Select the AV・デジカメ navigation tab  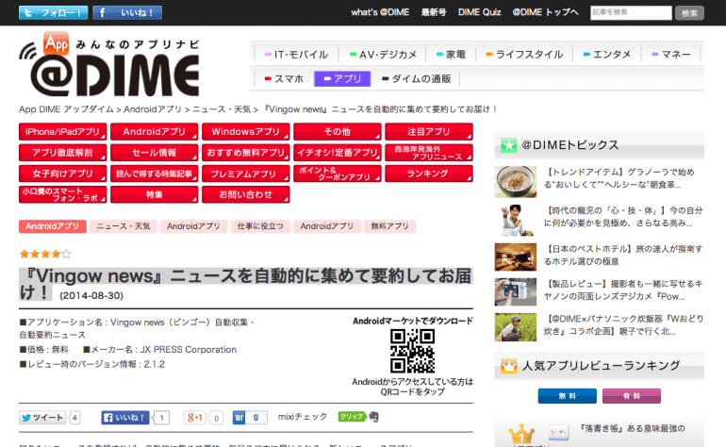point(383,55)
